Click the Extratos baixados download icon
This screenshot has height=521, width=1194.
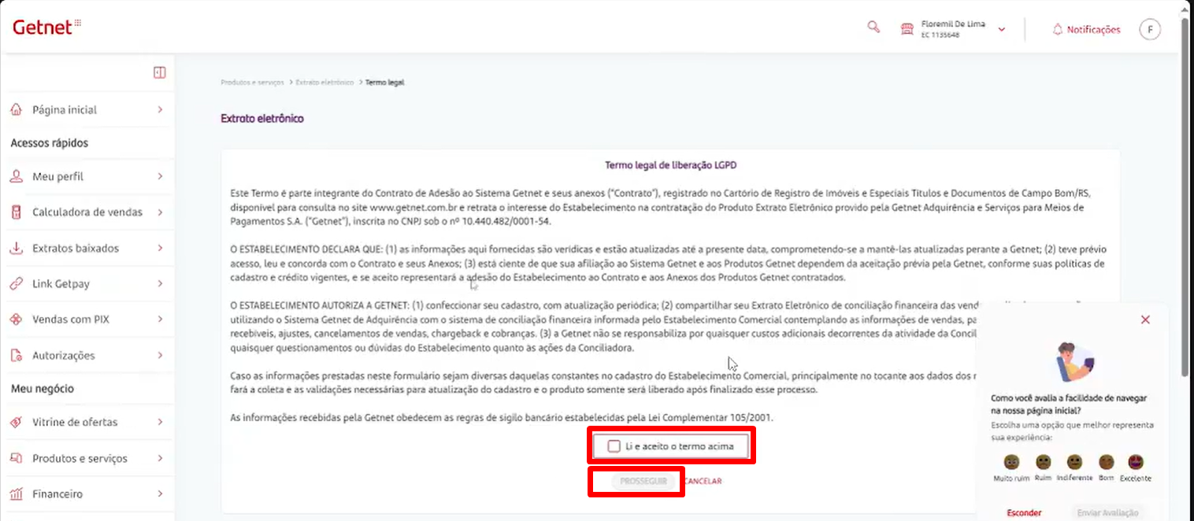pos(16,248)
